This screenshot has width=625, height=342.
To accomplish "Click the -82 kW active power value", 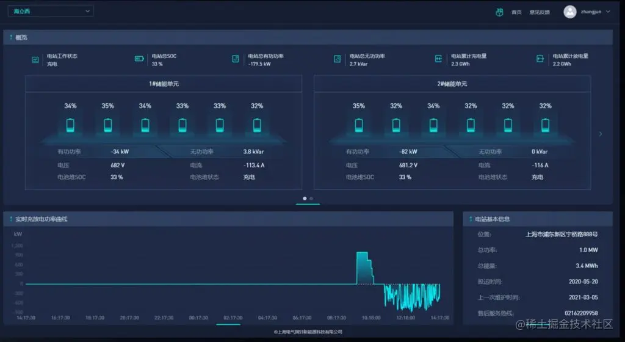I will (408, 151).
